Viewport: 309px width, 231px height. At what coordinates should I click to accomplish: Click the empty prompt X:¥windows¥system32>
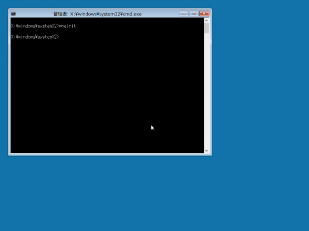click(35, 37)
